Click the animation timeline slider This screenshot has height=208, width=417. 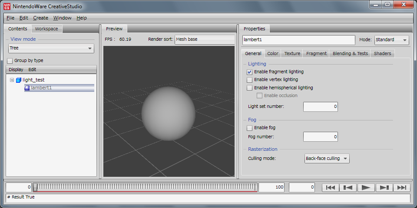tap(145, 187)
